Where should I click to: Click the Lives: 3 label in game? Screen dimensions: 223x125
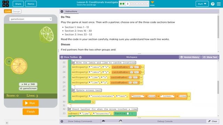[x=32, y=96]
